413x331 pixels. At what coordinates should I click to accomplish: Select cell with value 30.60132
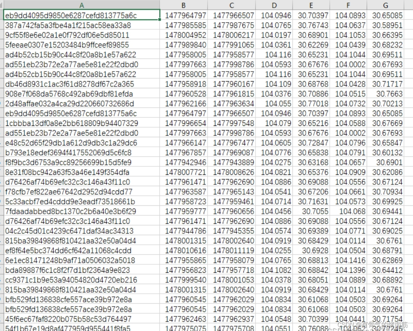[385, 153]
